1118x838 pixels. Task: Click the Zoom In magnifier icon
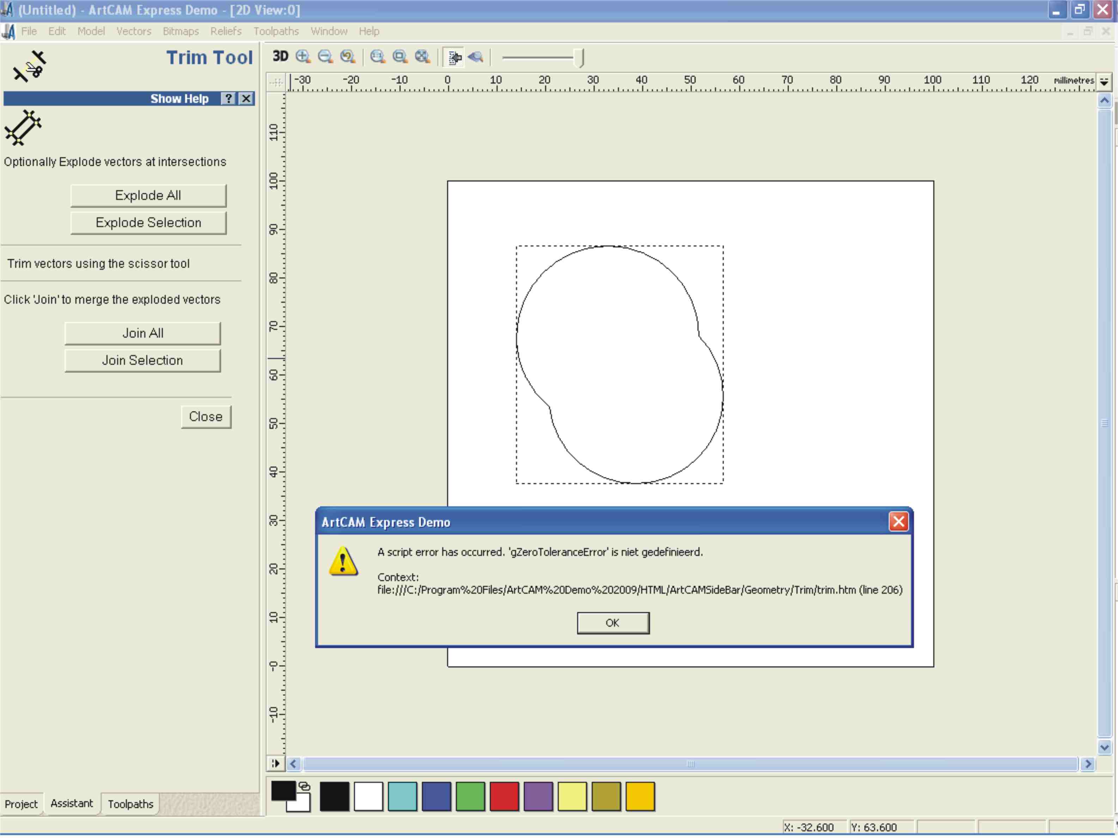(x=303, y=57)
